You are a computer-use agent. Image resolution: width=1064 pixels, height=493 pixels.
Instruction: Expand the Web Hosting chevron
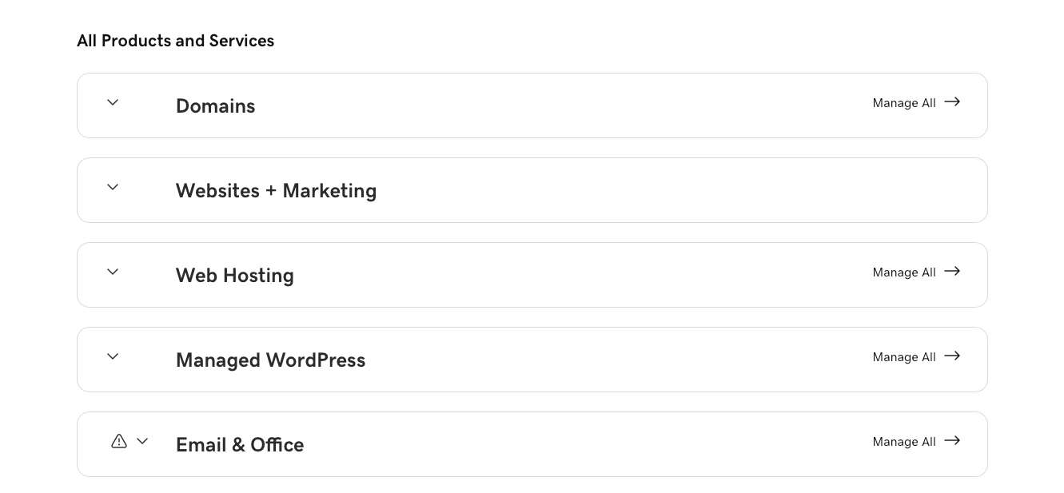(x=113, y=272)
